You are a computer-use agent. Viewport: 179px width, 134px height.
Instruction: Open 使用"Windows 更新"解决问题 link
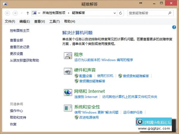[96, 113]
